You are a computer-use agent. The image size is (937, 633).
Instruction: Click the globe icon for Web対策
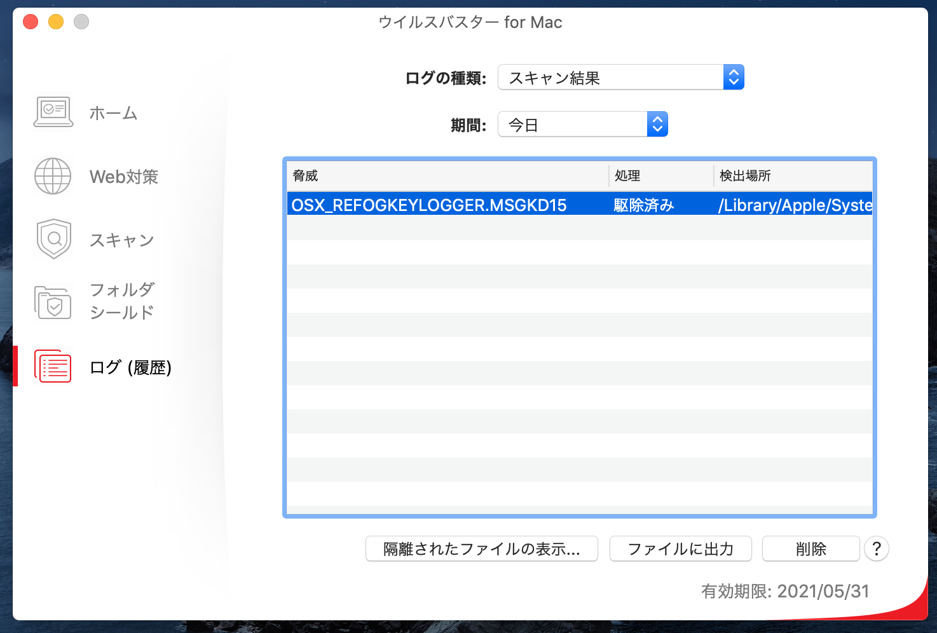pyautogui.click(x=53, y=176)
